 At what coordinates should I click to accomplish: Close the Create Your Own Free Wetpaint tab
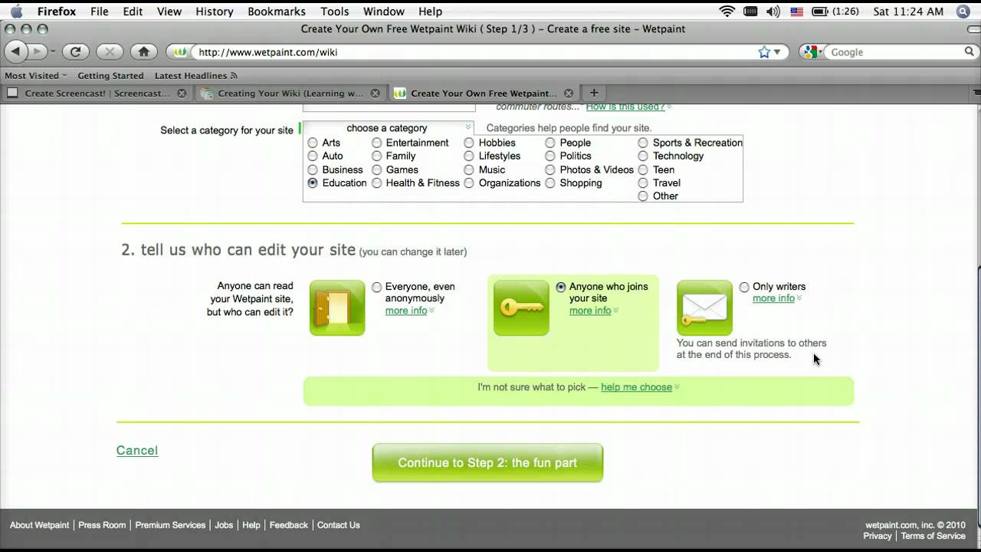tap(568, 94)
